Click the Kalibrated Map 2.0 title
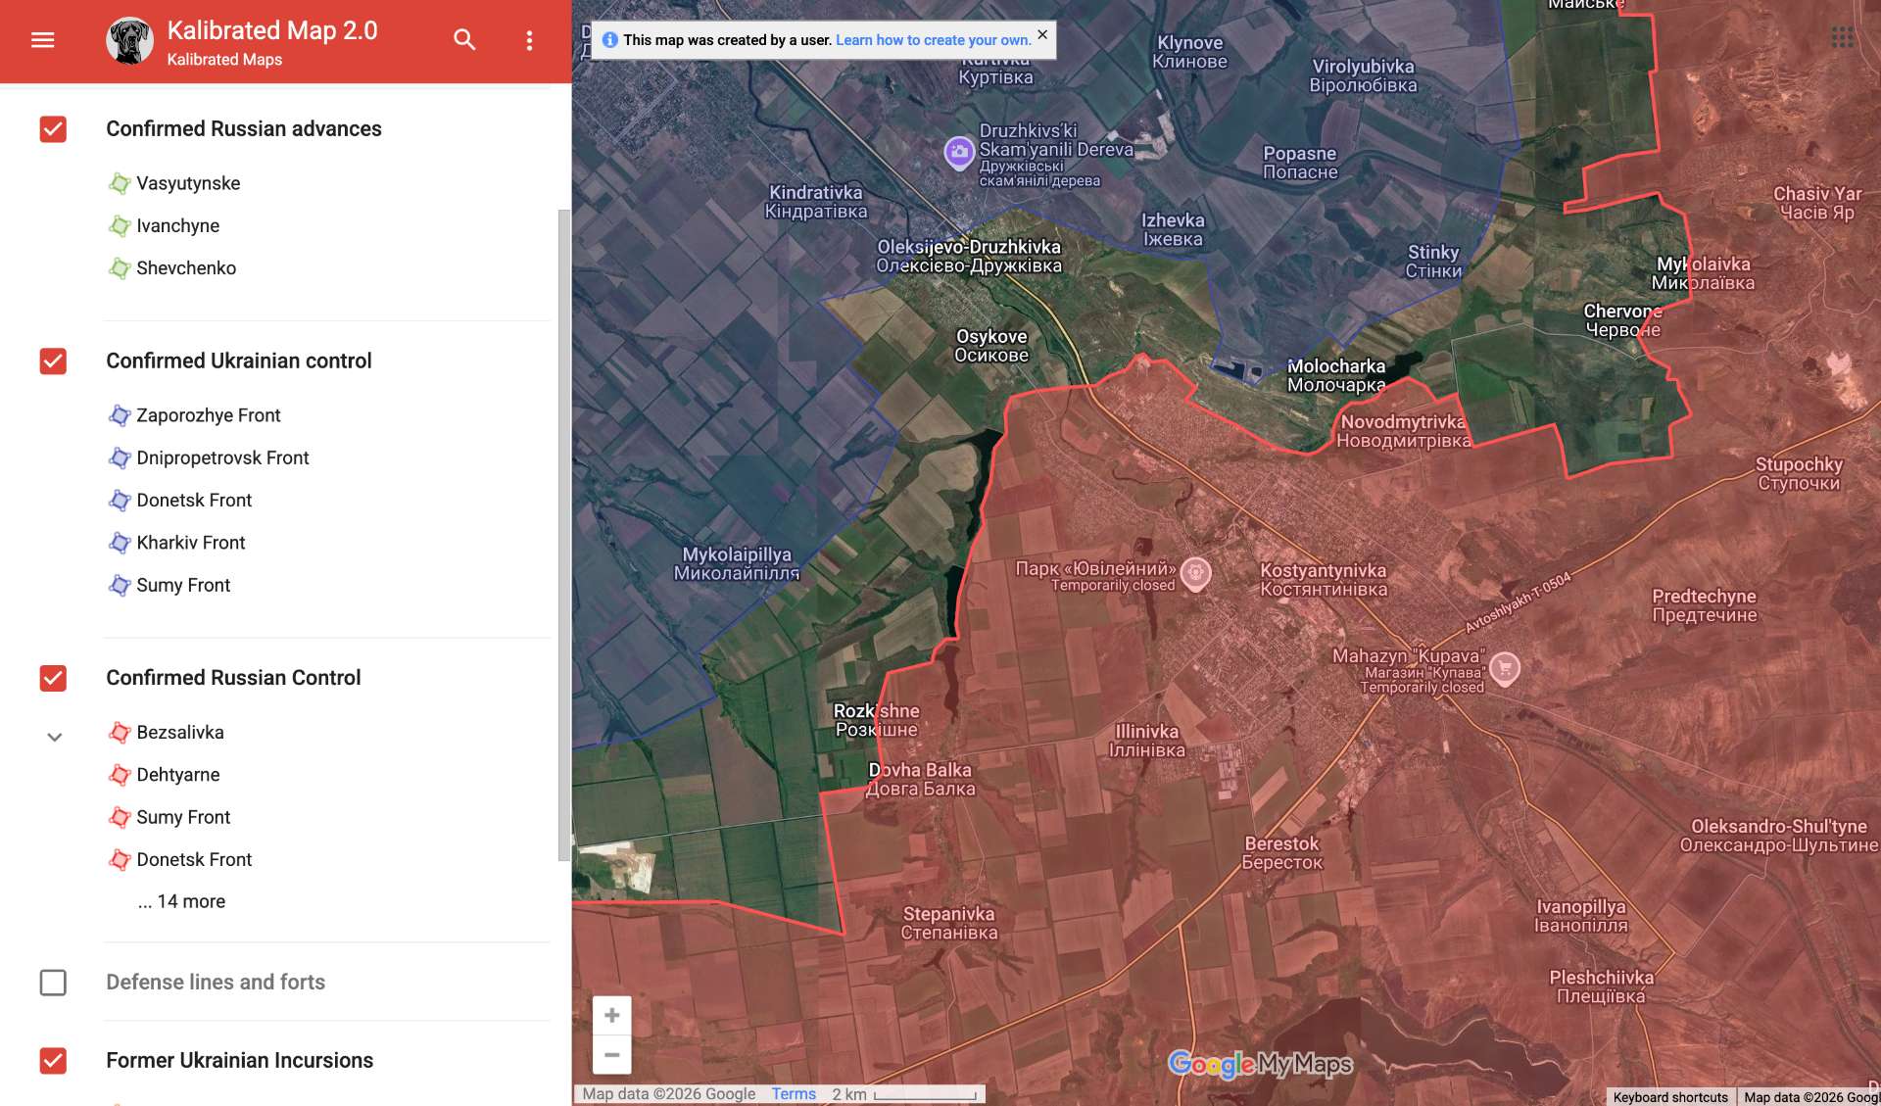The width and height of the screenshot is (1881, 1106). point(272,30)
